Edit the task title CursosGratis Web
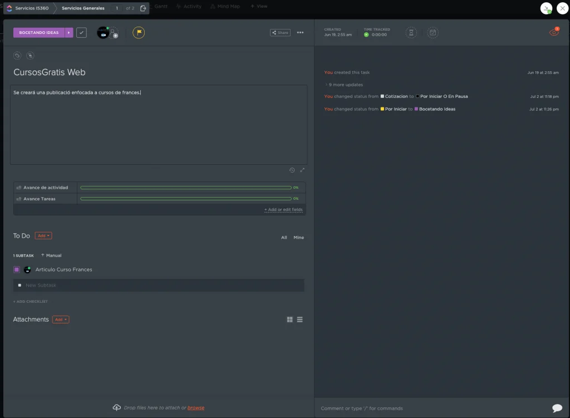This screenshot has height=418, width=570. (50, 72)
